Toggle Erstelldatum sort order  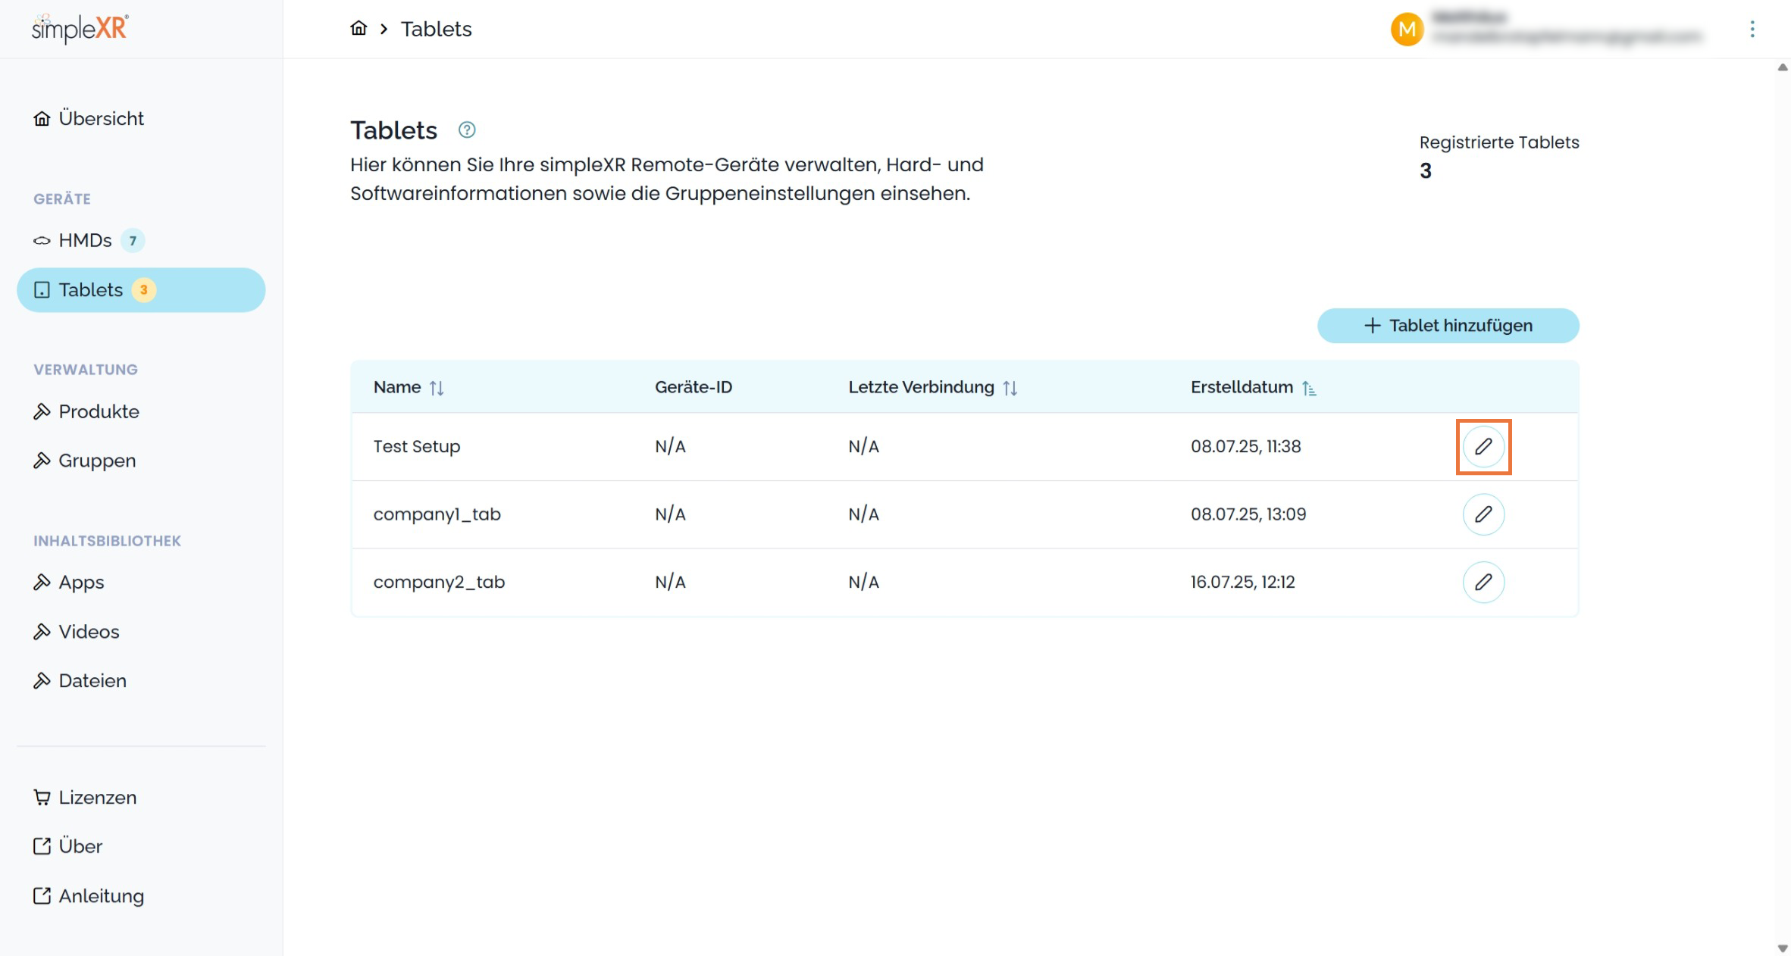coord(1309,388)
